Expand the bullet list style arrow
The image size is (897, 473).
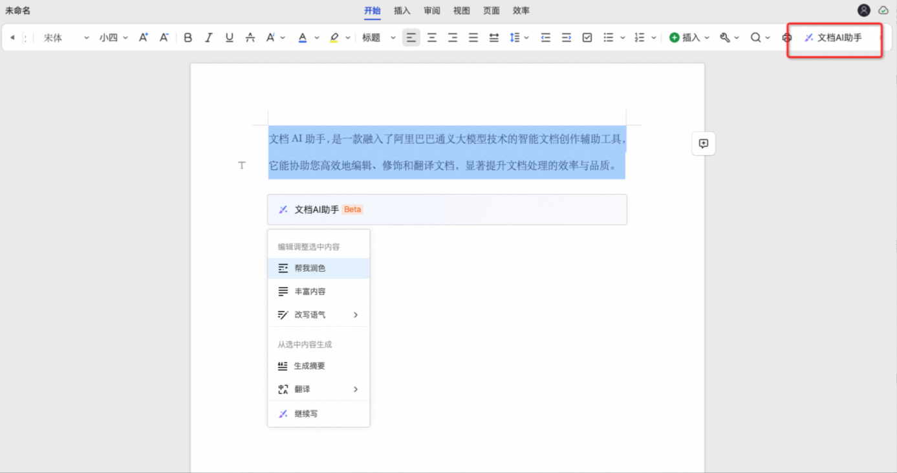[623, 38]
